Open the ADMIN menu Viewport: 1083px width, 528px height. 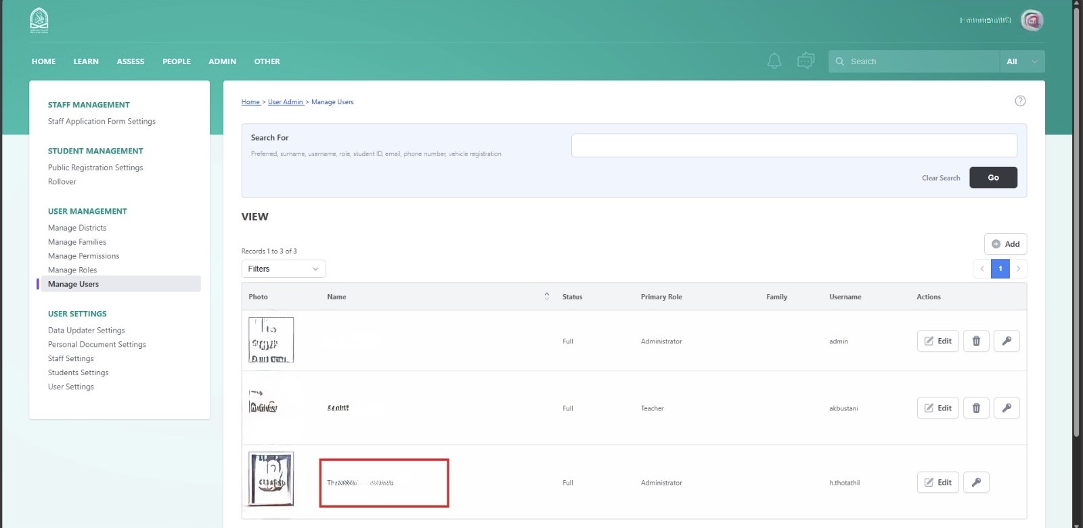pyautogui.click(x=222, y=62)
